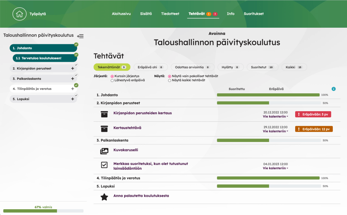
Task: Click the star icon beside Anna palautetta
Action: [x=104, y=197]
